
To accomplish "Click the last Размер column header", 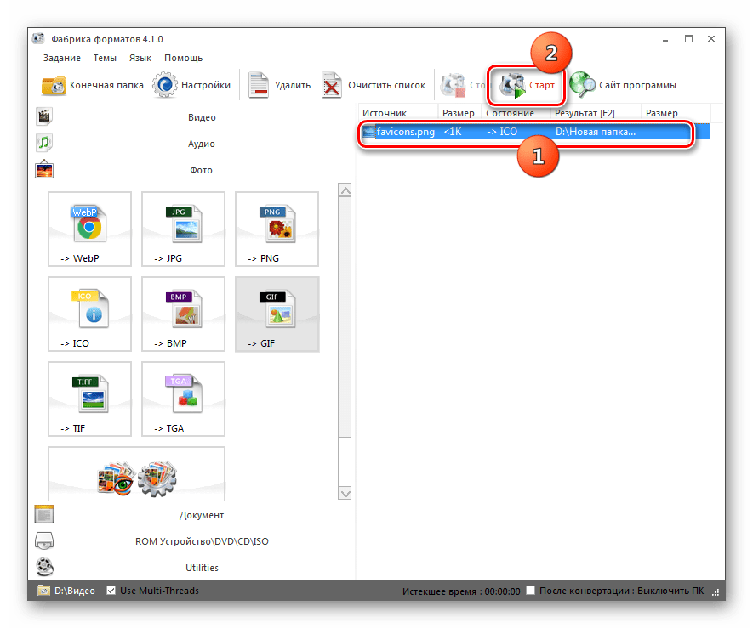I will (676, 113).
